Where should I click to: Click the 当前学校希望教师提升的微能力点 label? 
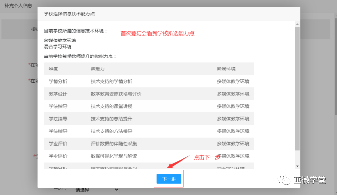coord(80,56)
